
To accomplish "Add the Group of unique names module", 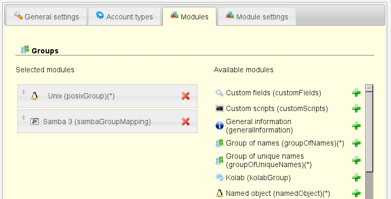I will (x=356, y=160).
